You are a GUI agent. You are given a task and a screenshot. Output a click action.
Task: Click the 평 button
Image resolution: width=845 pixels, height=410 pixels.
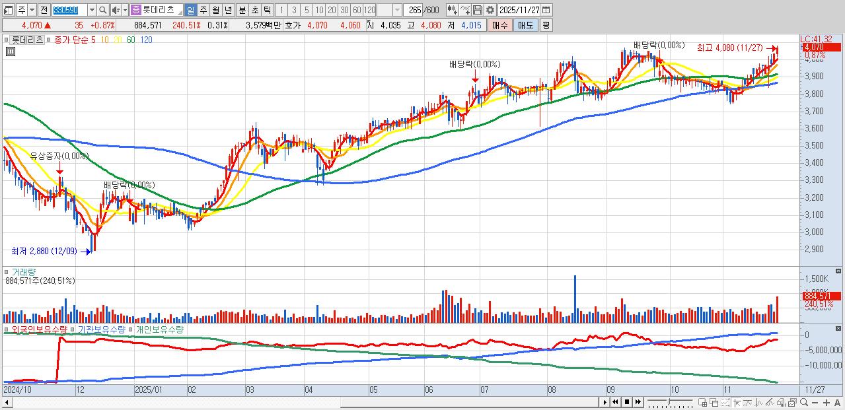pyautogui.click(x=546, y=25)
